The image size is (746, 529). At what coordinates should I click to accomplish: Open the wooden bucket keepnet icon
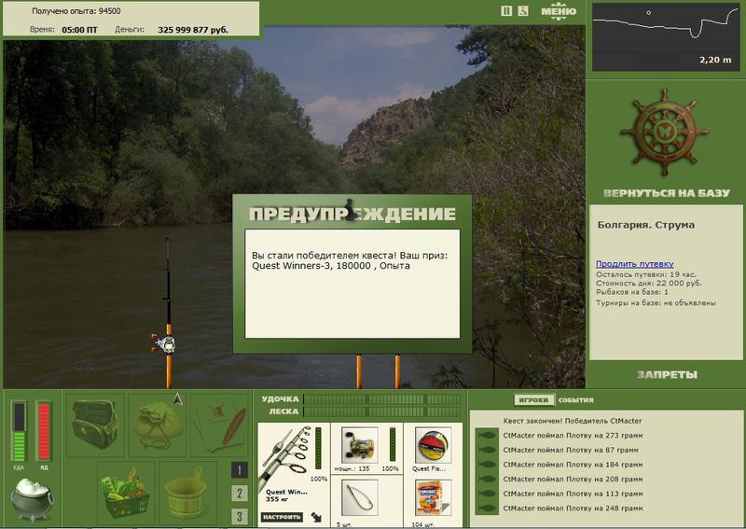[186, 493]
